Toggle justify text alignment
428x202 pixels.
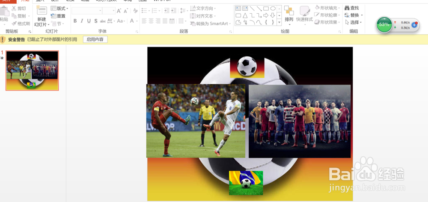tap(165, 21)
